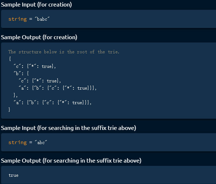Click the first-level "c": {"*": true} line
The height and width of the screenshot is (184, 216).
point(35,66)
